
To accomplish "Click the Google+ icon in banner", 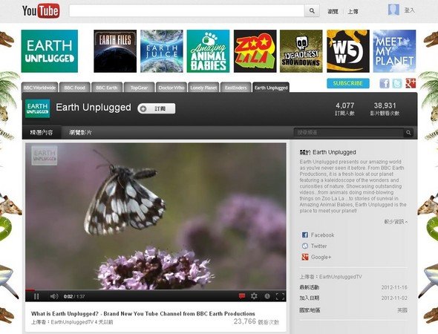I will click(411, 83).
